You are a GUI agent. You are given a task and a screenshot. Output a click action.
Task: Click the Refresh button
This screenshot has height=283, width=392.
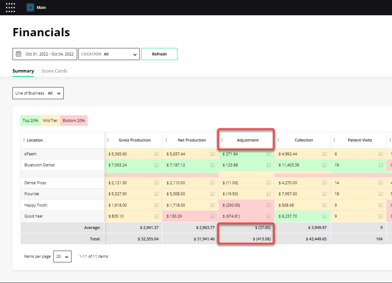159,54
